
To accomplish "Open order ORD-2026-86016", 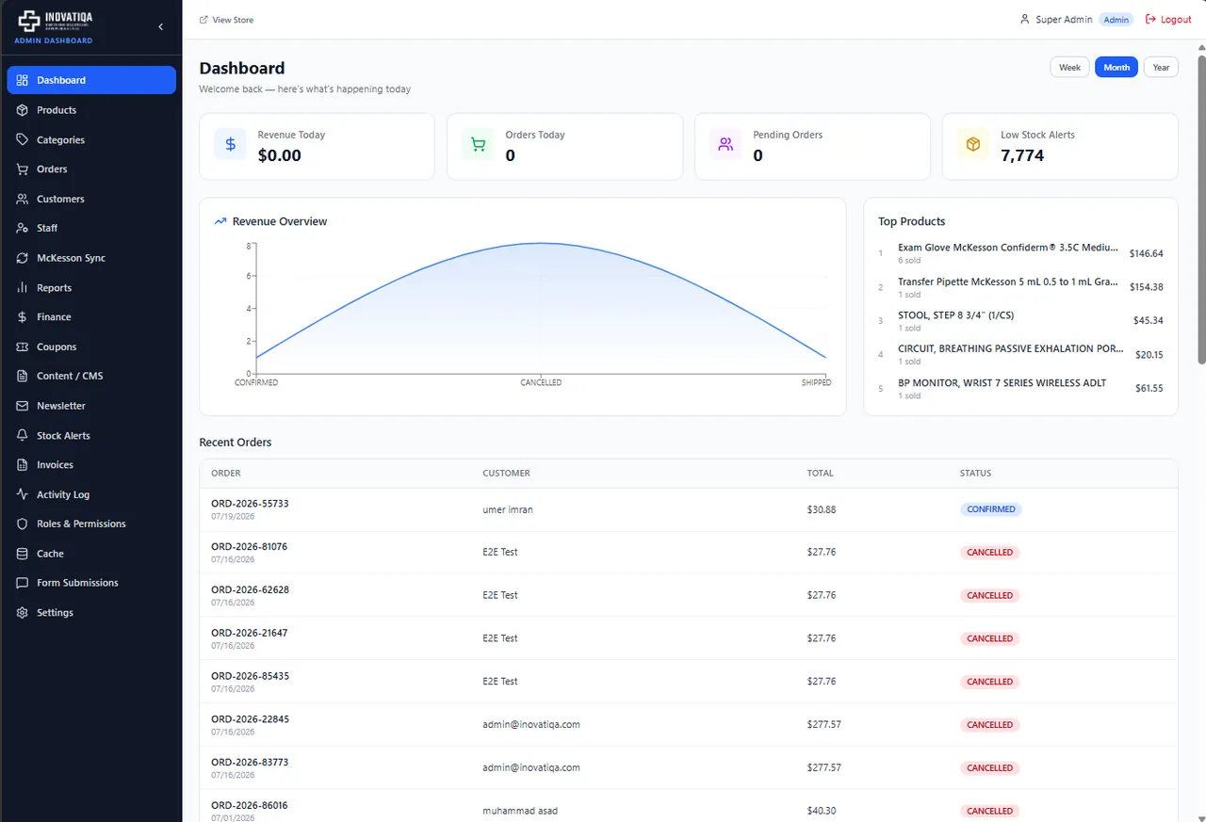I will [x=250, y=805].
